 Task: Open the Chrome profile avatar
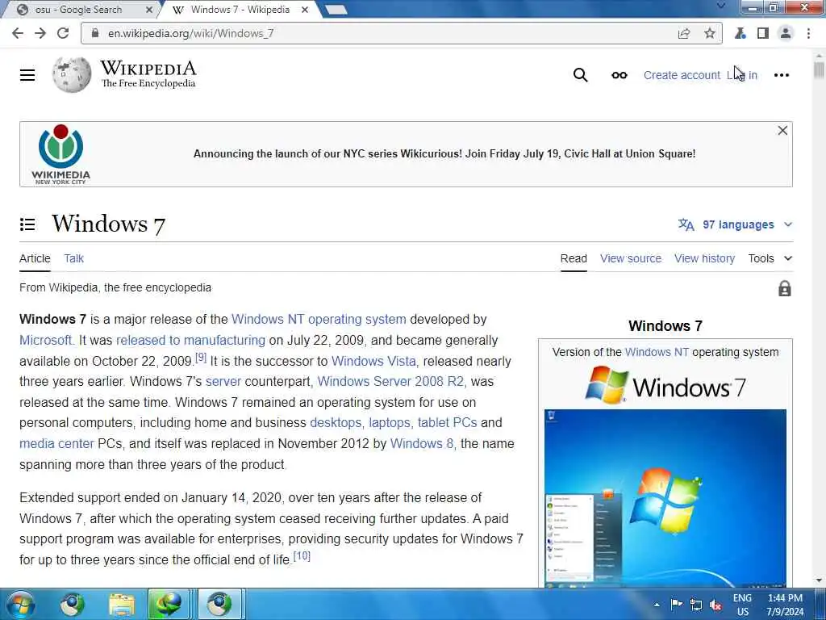786,33
